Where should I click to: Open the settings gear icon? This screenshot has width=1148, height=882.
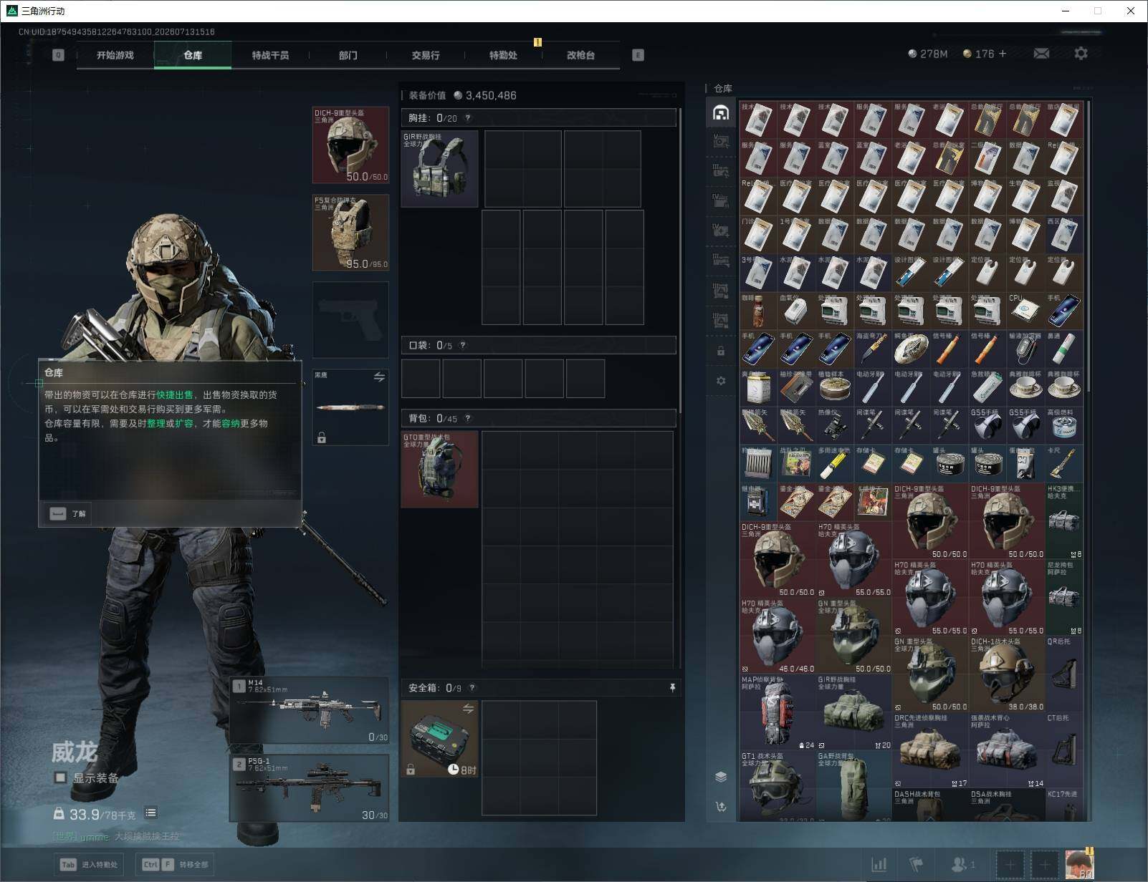1081,54
